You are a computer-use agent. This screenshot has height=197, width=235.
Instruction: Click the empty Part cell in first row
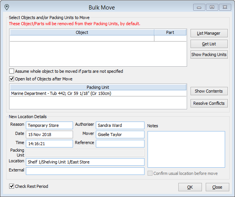pyautogui.click(x=170, y=38)
